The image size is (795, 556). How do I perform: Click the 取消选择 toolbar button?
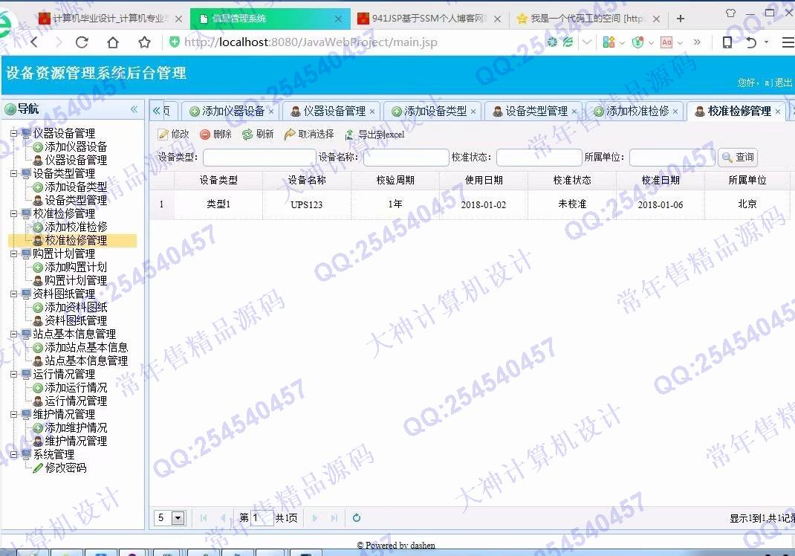pos(309,135)
